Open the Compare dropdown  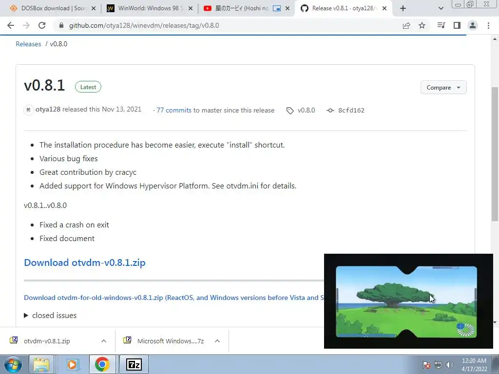coord(443,88)
